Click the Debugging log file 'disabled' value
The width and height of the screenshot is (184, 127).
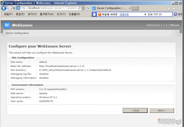(44, 74)
